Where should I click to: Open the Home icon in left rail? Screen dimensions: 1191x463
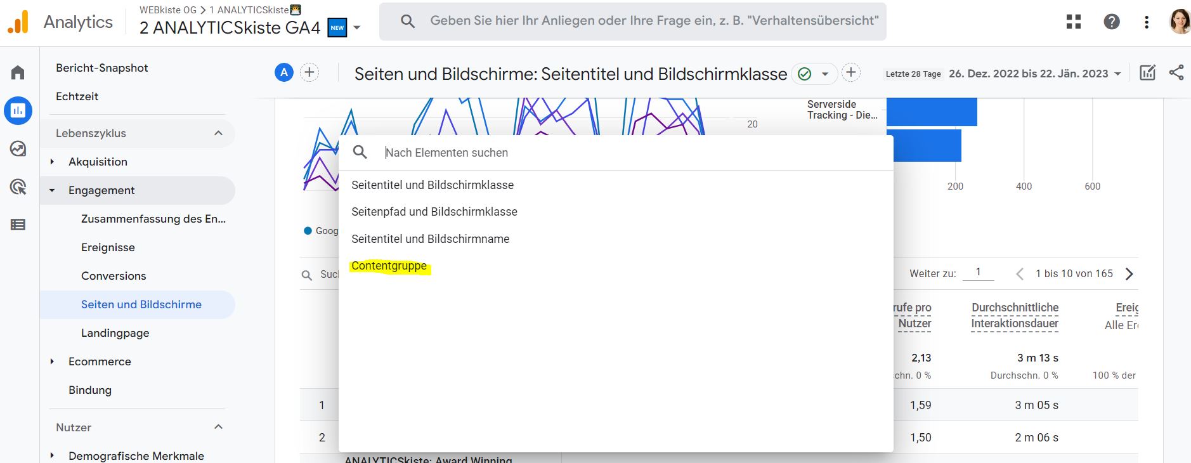(x=18, y=72)
